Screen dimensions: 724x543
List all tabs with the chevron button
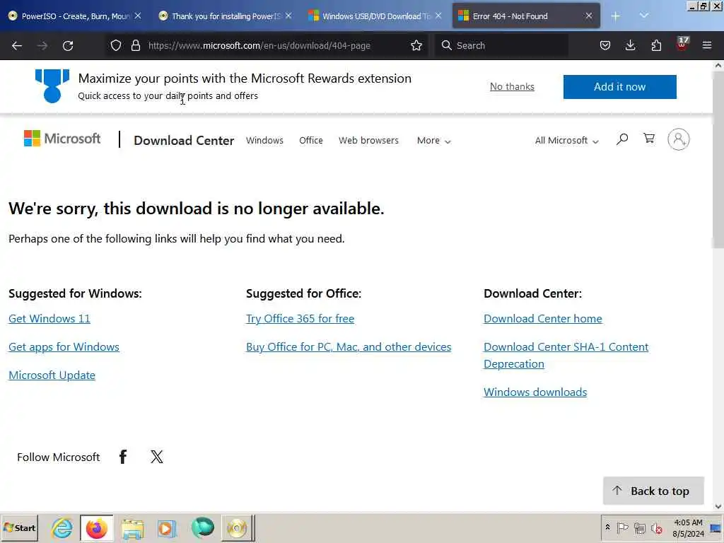tap(643, 16)
